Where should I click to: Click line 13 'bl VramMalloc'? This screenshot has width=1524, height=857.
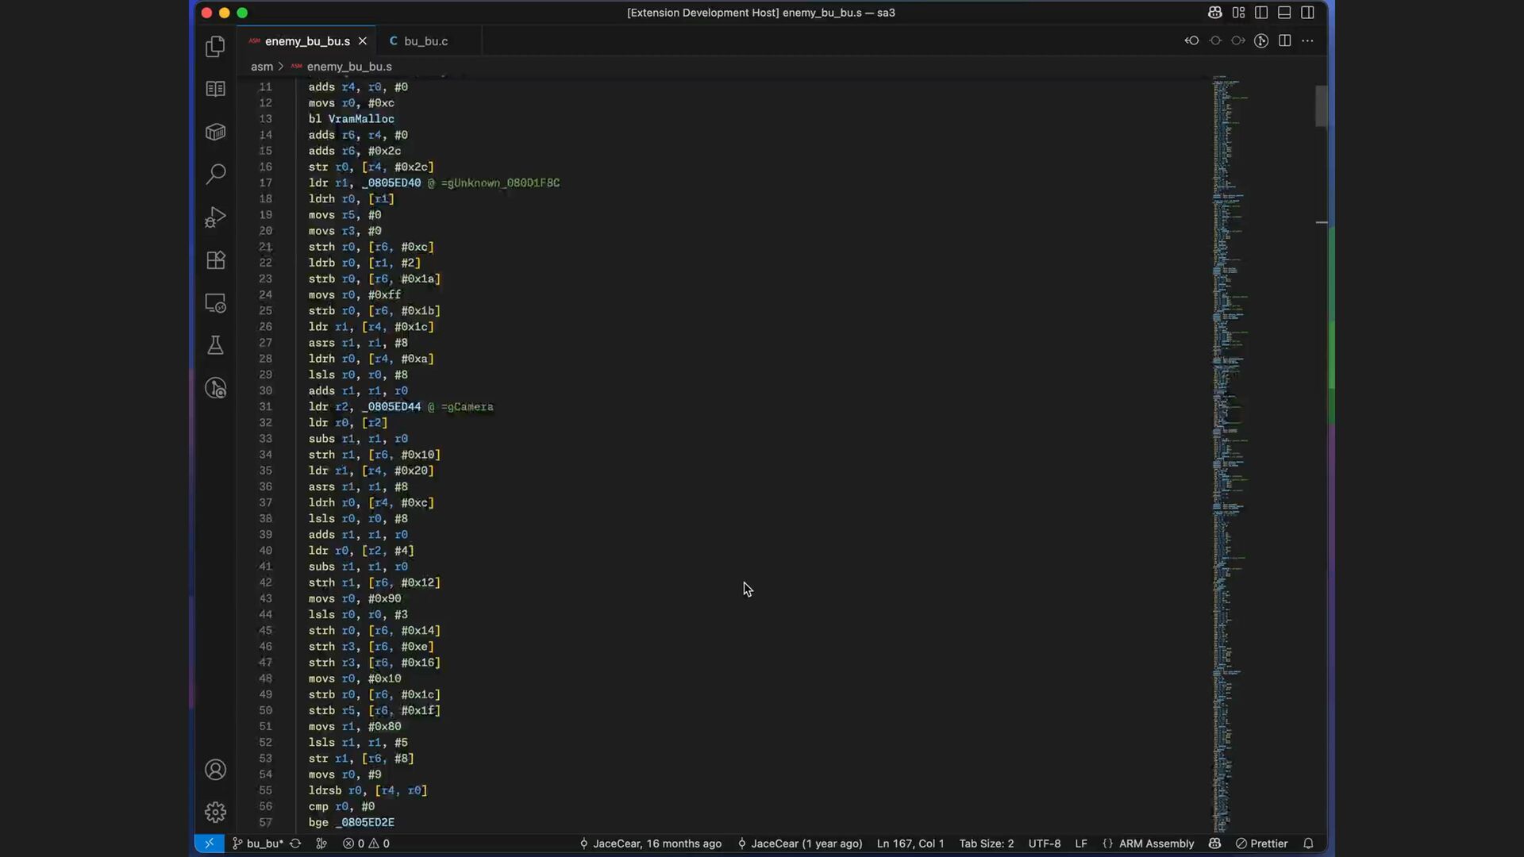click(352, 119)
